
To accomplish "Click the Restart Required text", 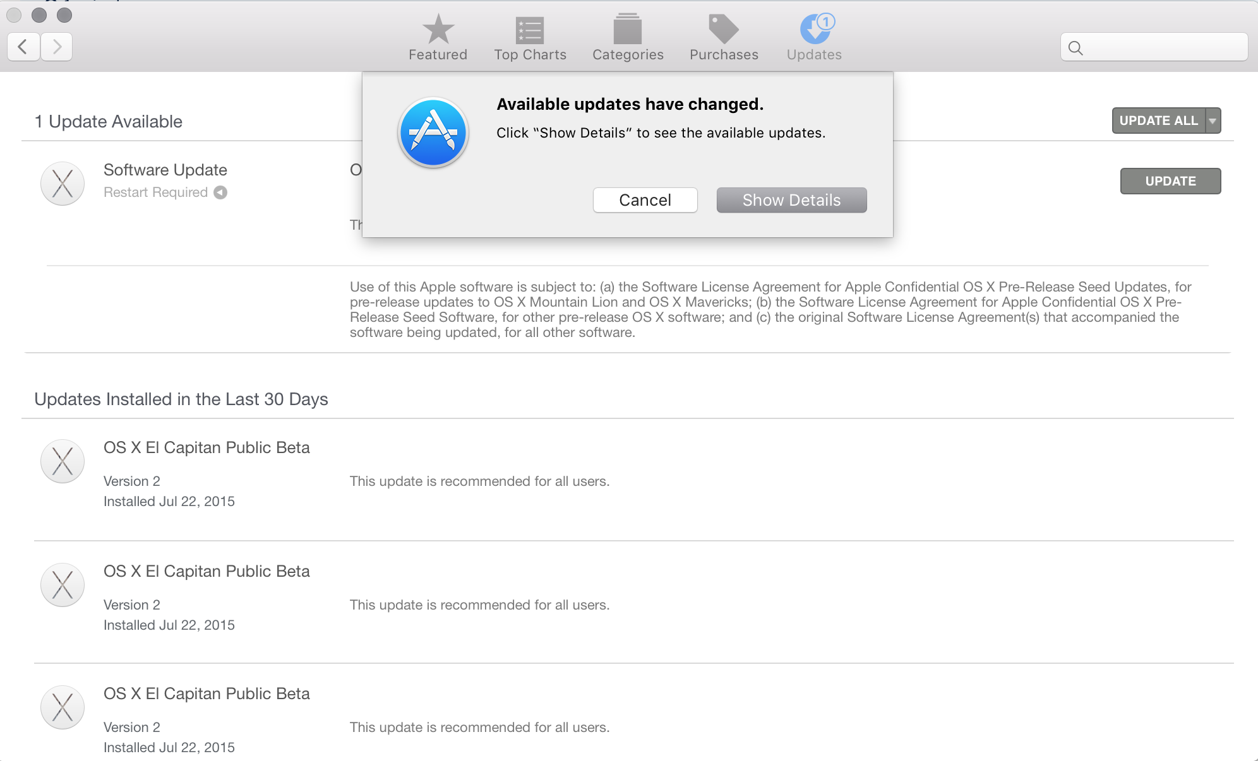I will [x=155, y=192].
